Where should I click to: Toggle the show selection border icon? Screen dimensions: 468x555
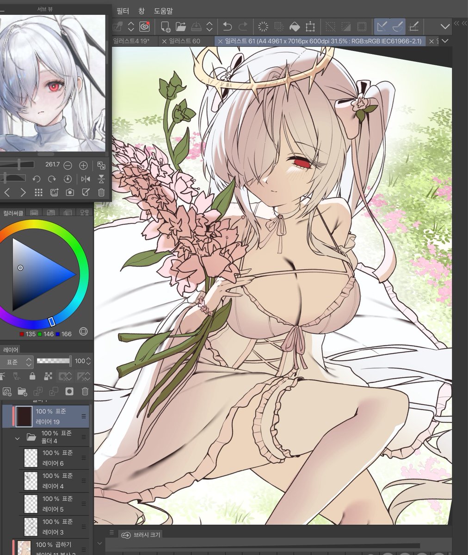pyautogui.click(x=362, y=26)
